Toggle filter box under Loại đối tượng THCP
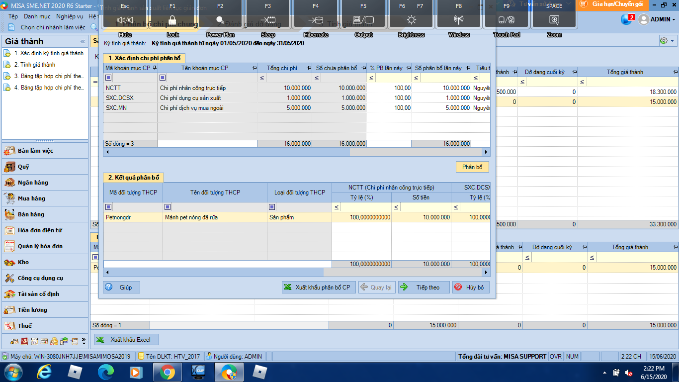 (272, 207)
